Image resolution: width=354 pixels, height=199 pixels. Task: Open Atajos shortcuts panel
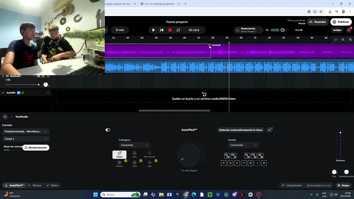343,185
